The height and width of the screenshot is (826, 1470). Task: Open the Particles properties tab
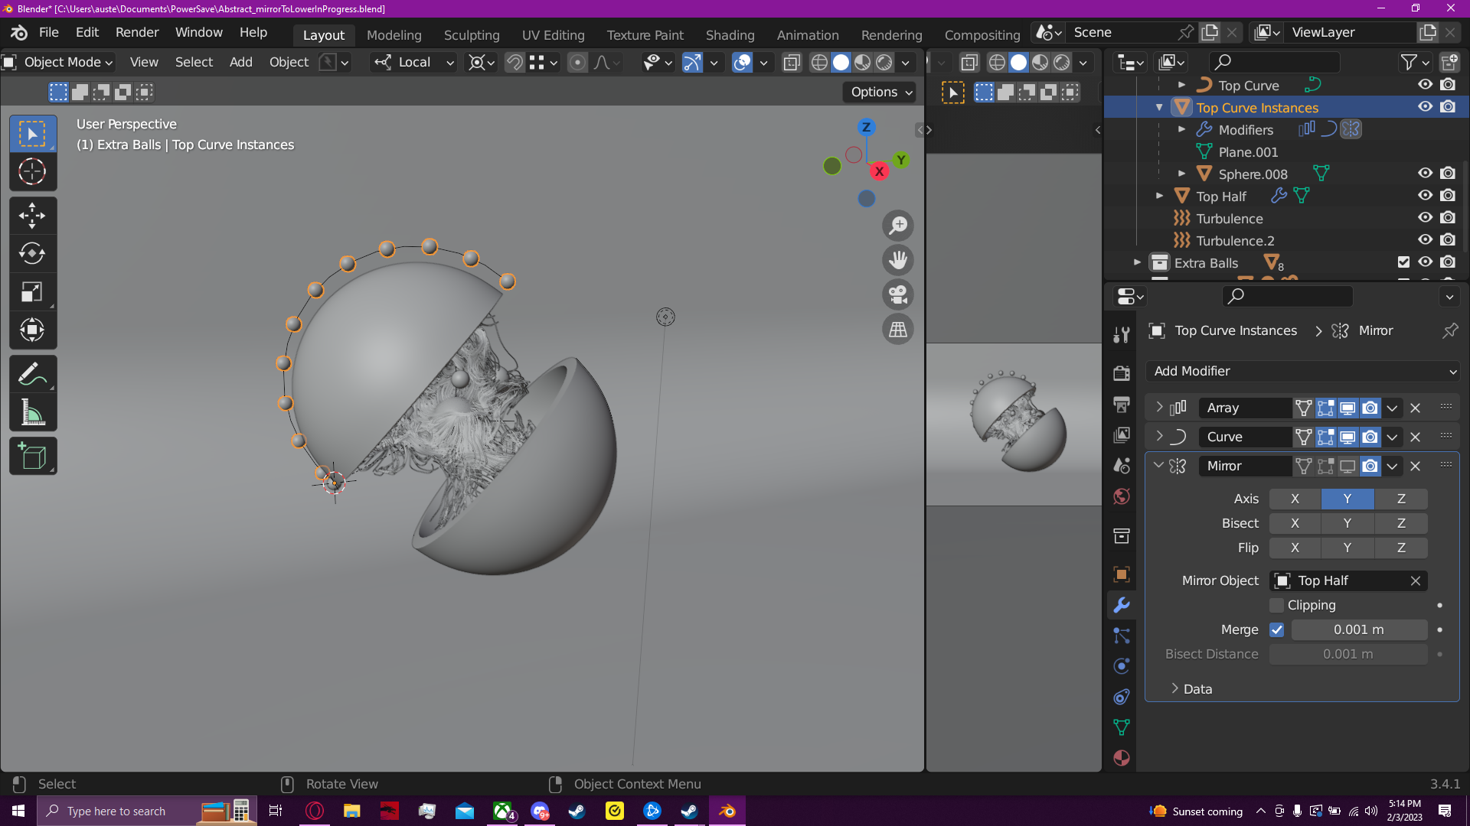[1122, 636]
